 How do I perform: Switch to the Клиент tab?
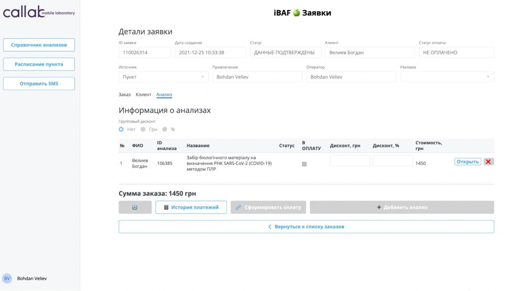pos(143,95)
